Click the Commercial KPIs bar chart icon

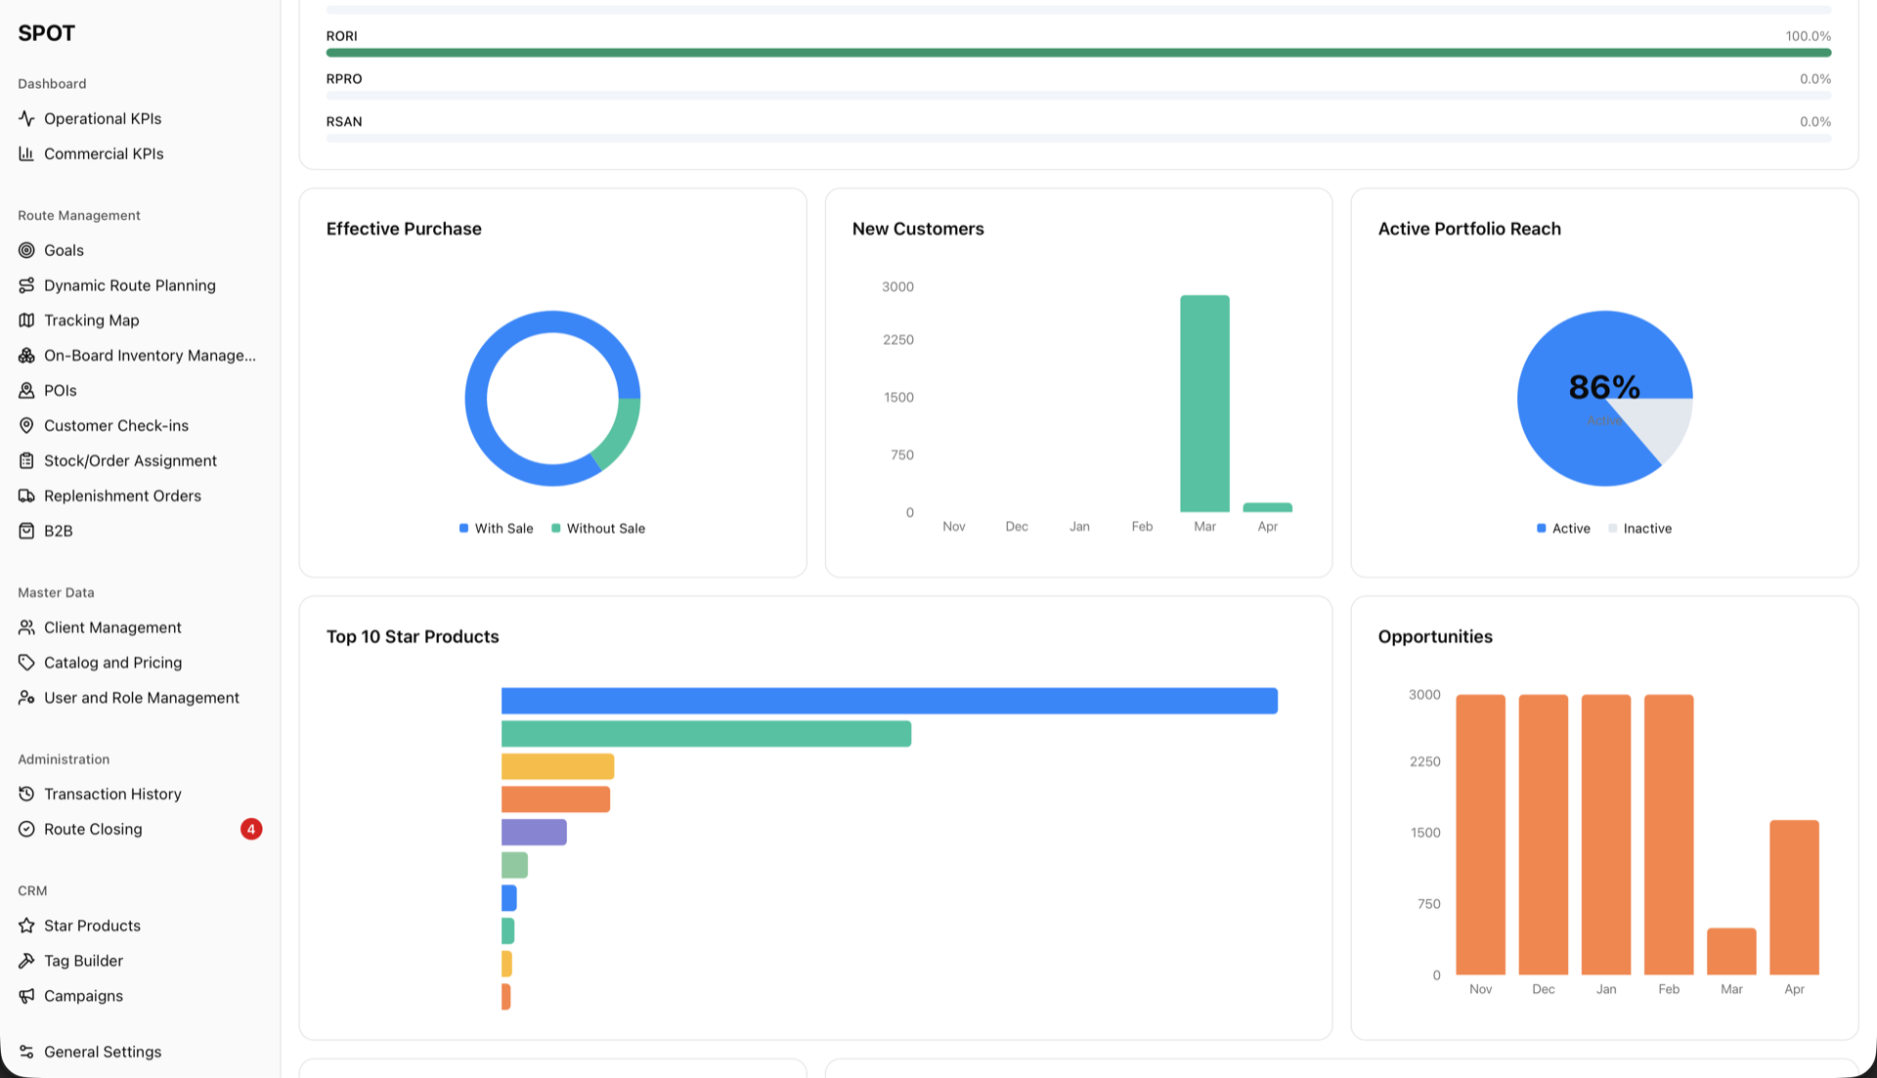click(26, 153)
